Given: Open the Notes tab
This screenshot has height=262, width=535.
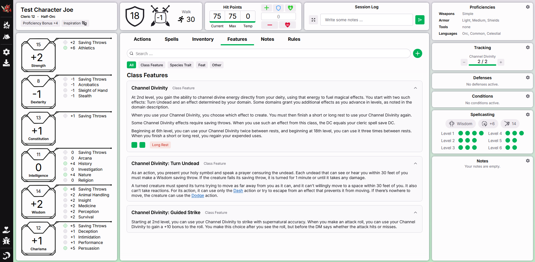Looking at the screenshot, I should point(267,39).
